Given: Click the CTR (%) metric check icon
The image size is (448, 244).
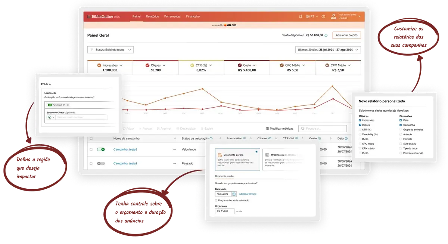Looking at the screenshot, I should pos(192,65).
